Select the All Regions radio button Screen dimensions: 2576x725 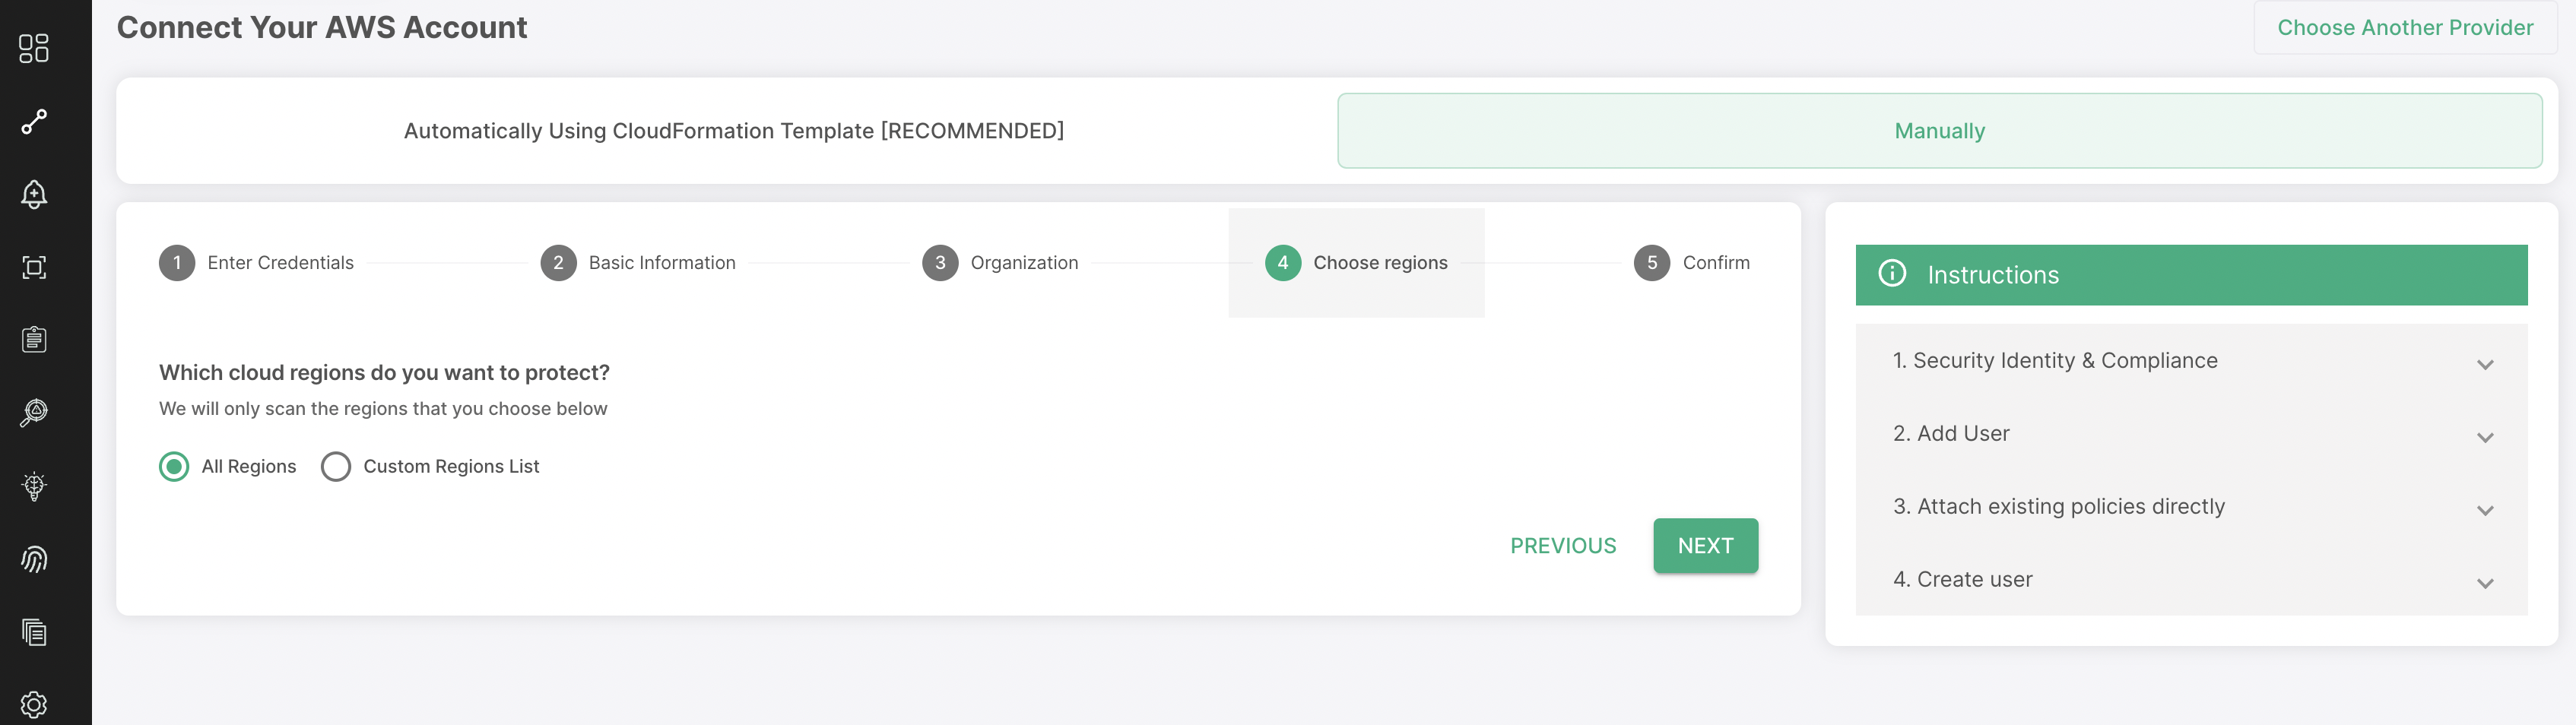(174, 466)
